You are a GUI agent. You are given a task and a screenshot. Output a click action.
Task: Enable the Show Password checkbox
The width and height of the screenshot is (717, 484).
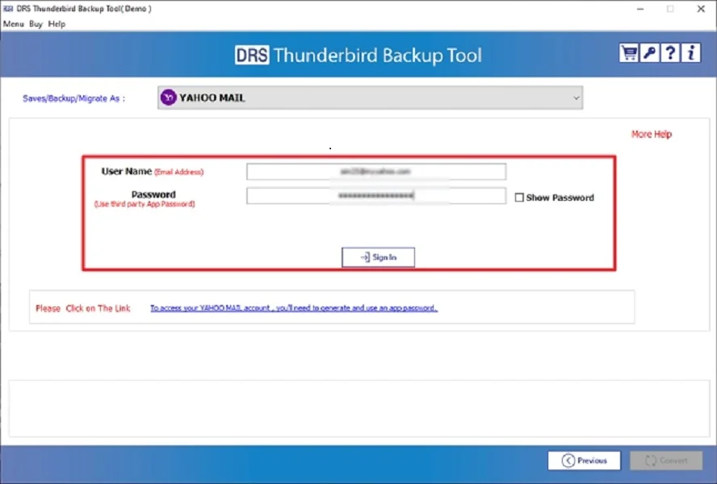[519, 197]
